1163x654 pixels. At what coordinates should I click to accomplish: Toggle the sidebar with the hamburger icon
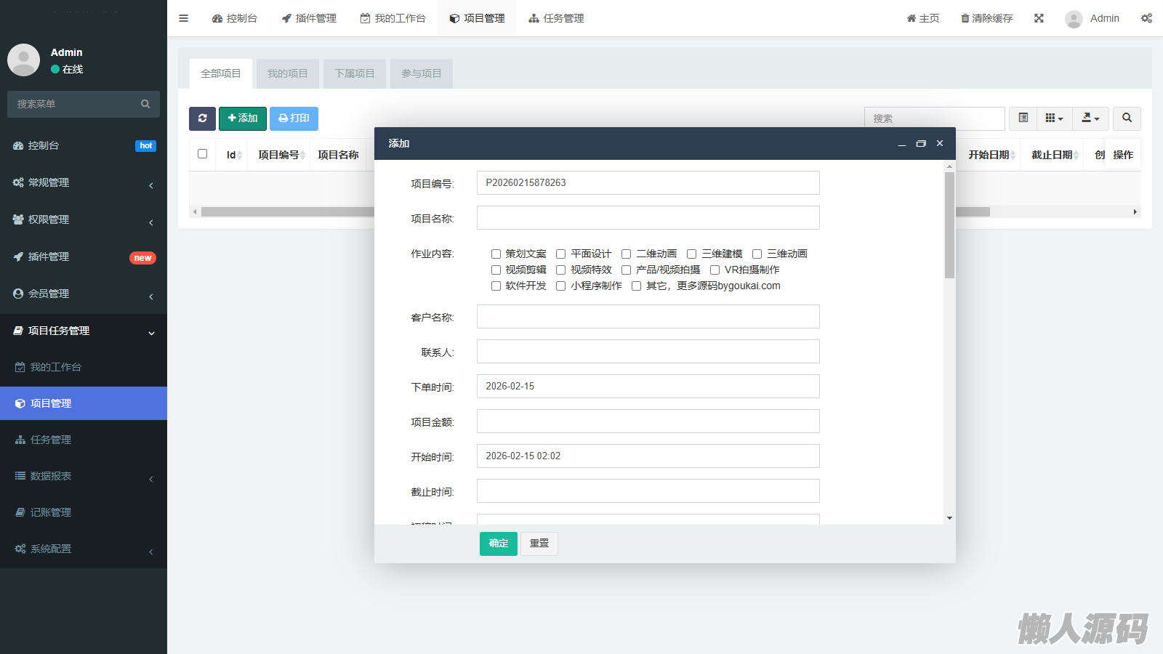pyautogui.click(x=184, y=18)
